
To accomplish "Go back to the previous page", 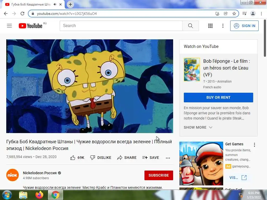I will (6, 14).
